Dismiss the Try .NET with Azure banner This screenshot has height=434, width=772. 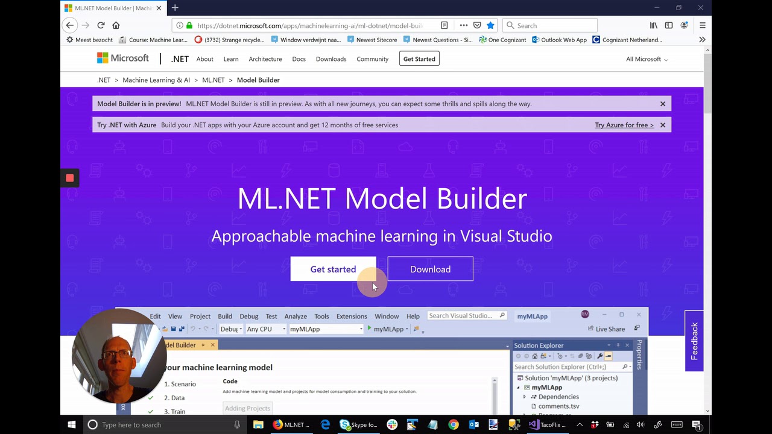(663, 125)
